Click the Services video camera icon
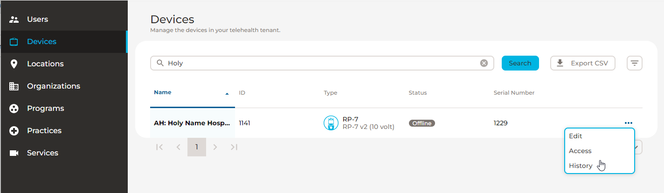This screenshot has width=664, height=193. coord(14,153)
